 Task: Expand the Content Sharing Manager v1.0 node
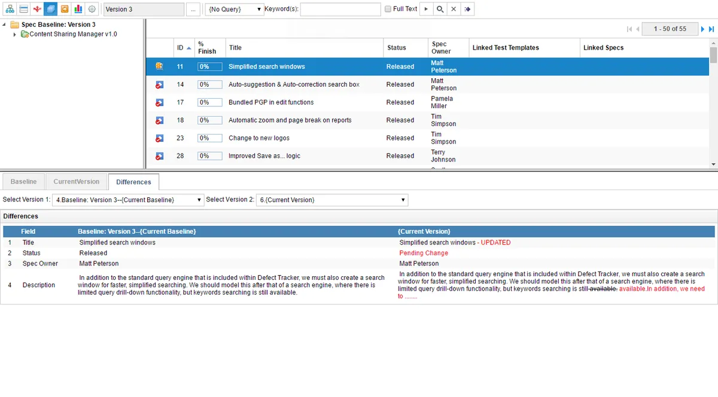point(15,35)
